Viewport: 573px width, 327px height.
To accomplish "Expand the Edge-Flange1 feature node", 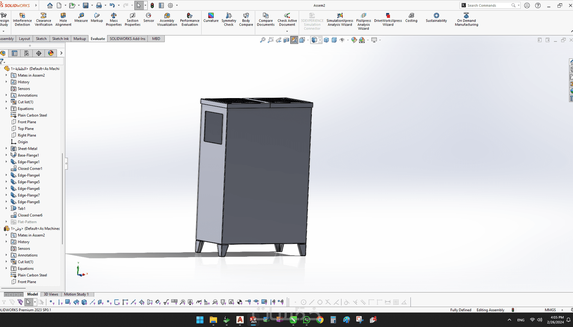I will [6, 162].
